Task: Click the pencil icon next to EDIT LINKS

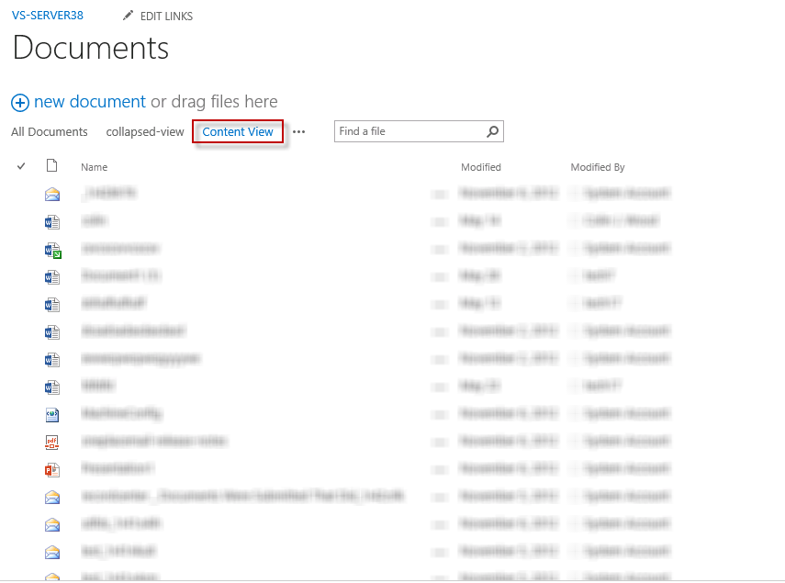Action: pos(128,17)
